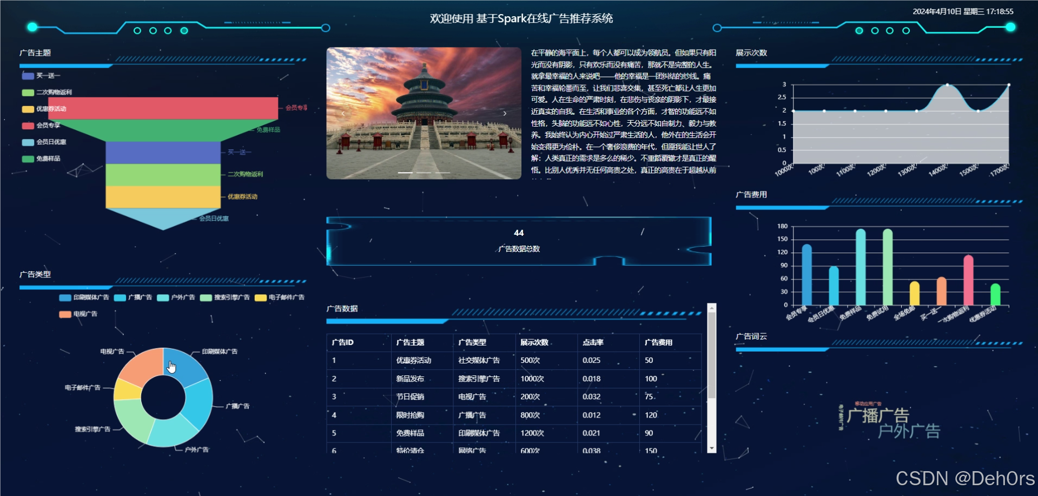This screenshot has width=1038, height=496.
Task: Click the carousel next arrow
Action: coord(505,113)
